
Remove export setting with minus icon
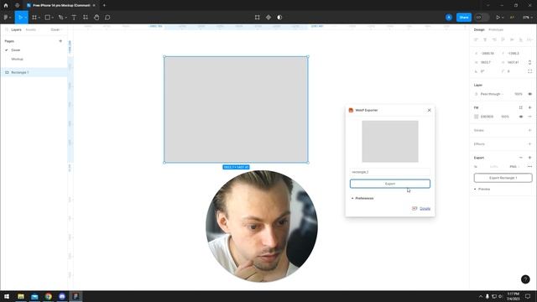[x=520, y=158]
